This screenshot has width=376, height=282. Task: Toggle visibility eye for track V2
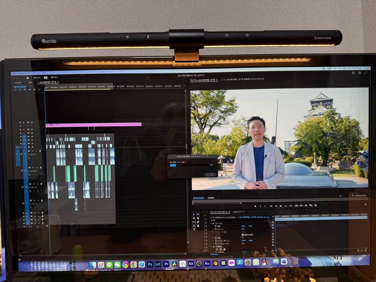click(x=32, y=144)
